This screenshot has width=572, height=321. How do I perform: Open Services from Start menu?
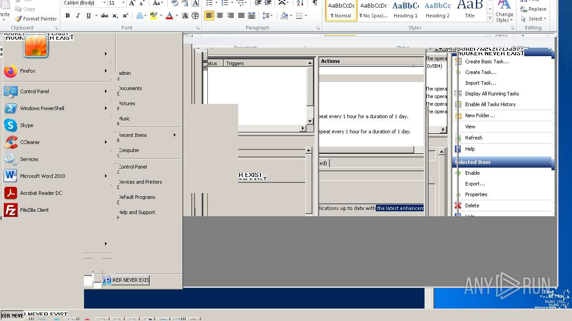[x=29, y=159]
